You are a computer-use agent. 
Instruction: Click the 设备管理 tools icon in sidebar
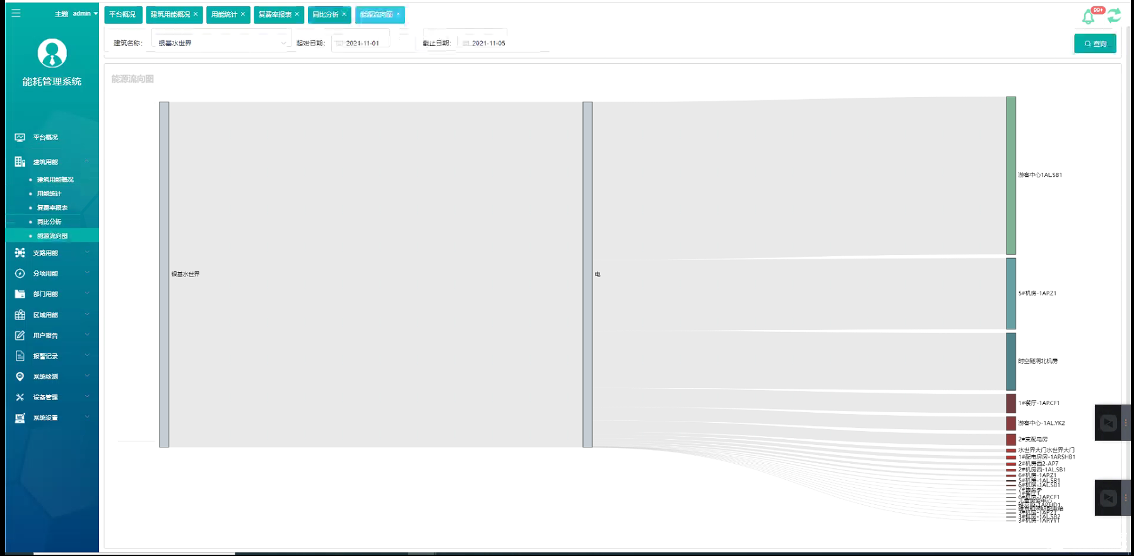(20, 398)
